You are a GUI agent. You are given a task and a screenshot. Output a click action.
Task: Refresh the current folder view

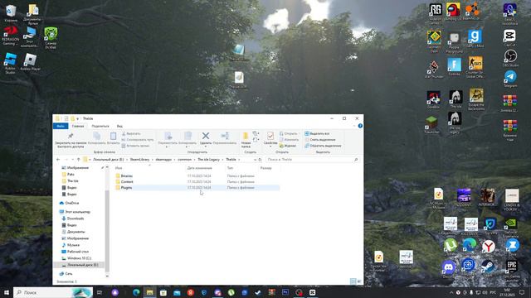(260, 160)
